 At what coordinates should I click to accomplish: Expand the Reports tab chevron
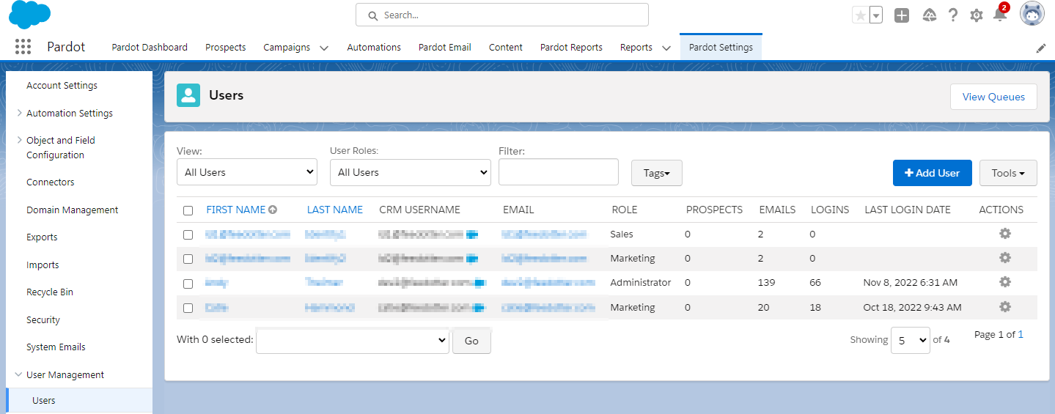point(666,48)
